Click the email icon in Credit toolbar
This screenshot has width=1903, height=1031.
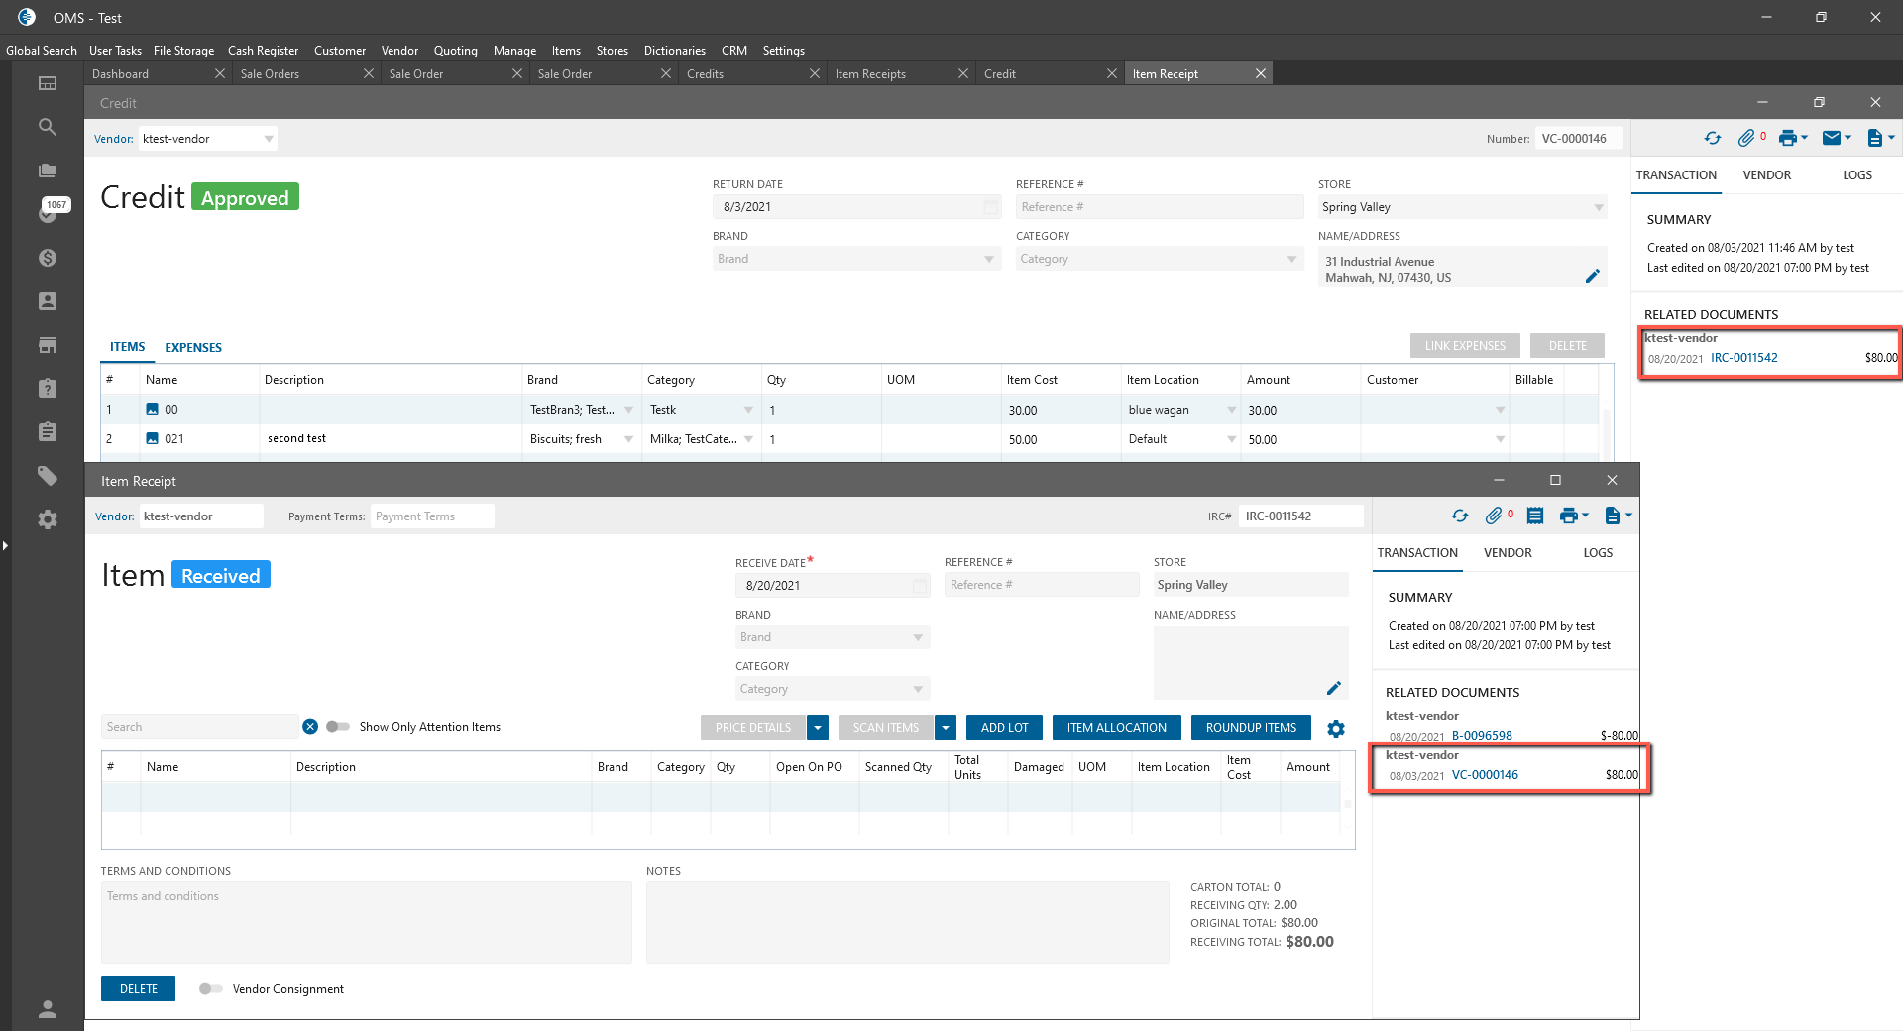pyautogui.click(x=1832, y=139)
